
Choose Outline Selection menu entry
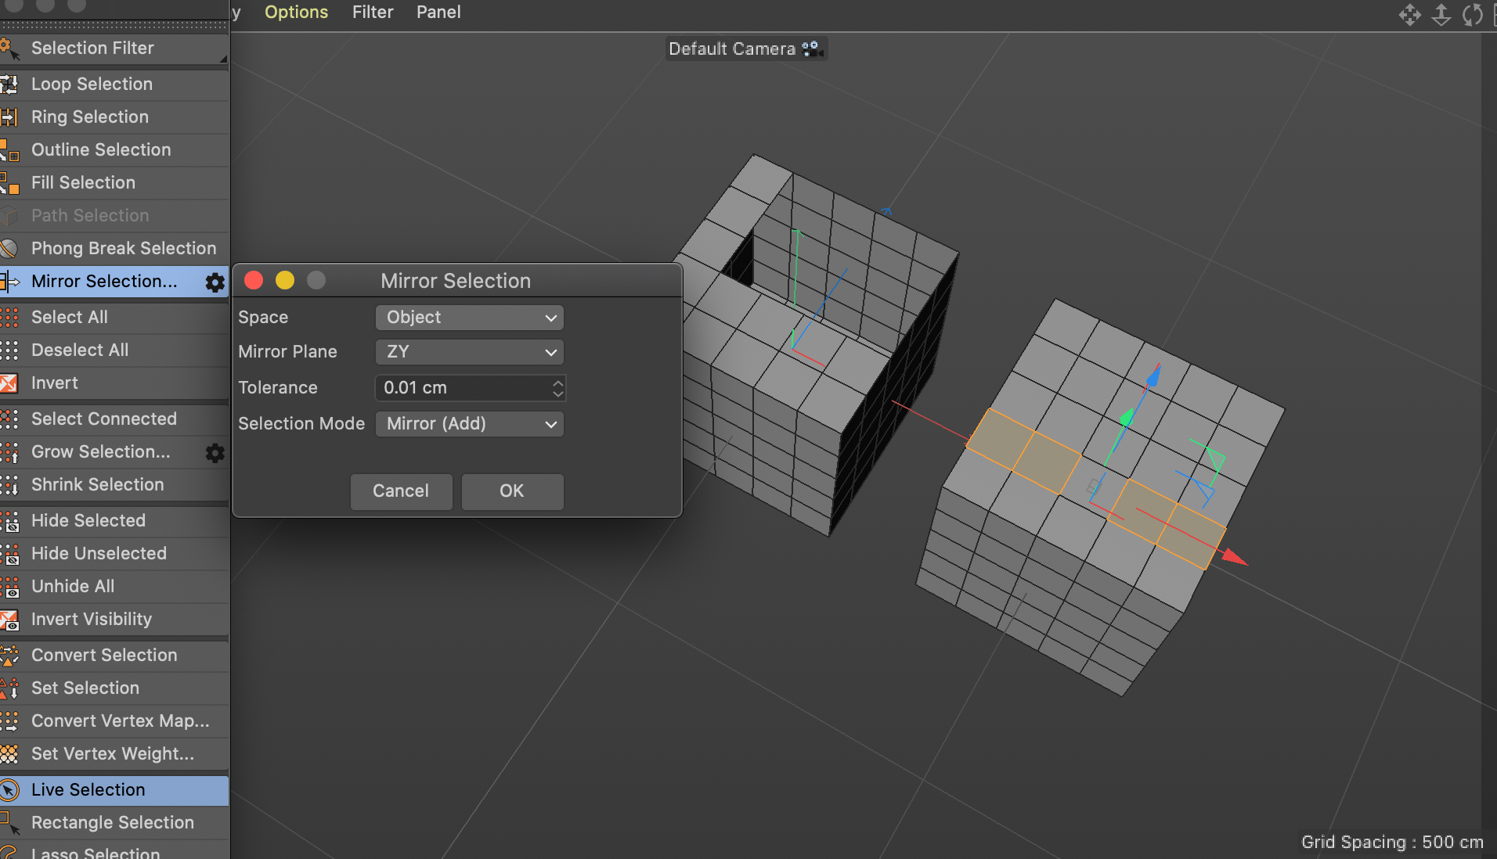pos(114,149)
